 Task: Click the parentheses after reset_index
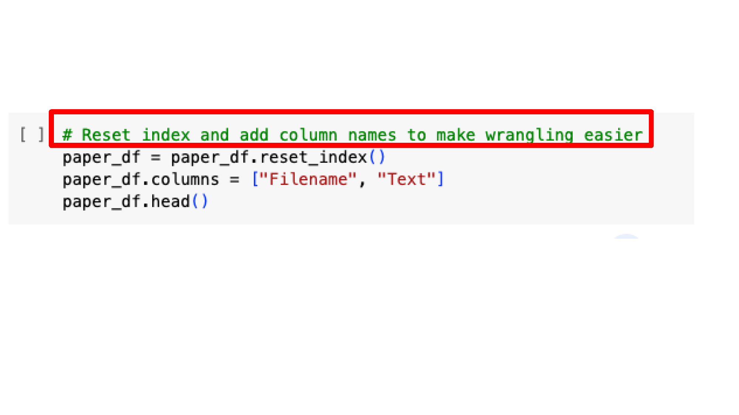click(377, 158)
